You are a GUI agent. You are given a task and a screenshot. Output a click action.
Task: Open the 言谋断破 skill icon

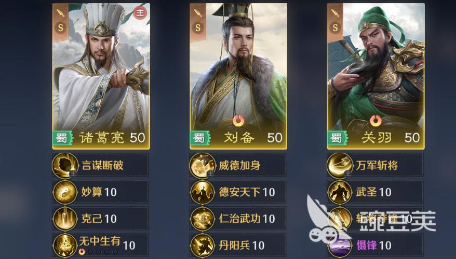tap(65, 166)
